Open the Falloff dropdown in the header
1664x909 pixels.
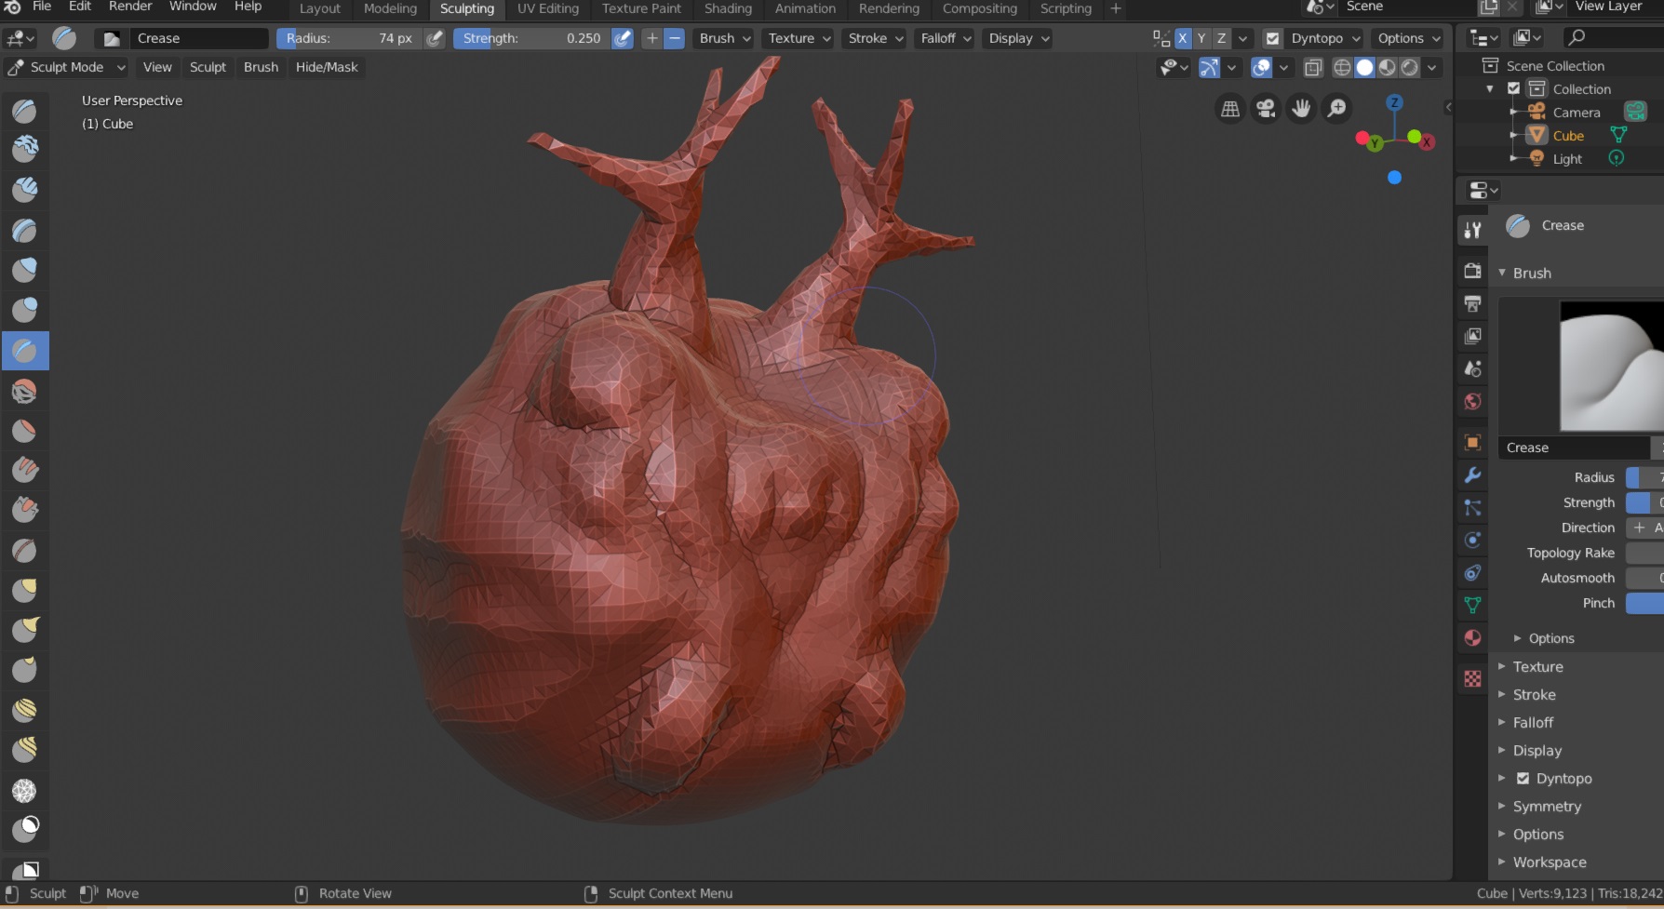[946, 38]
